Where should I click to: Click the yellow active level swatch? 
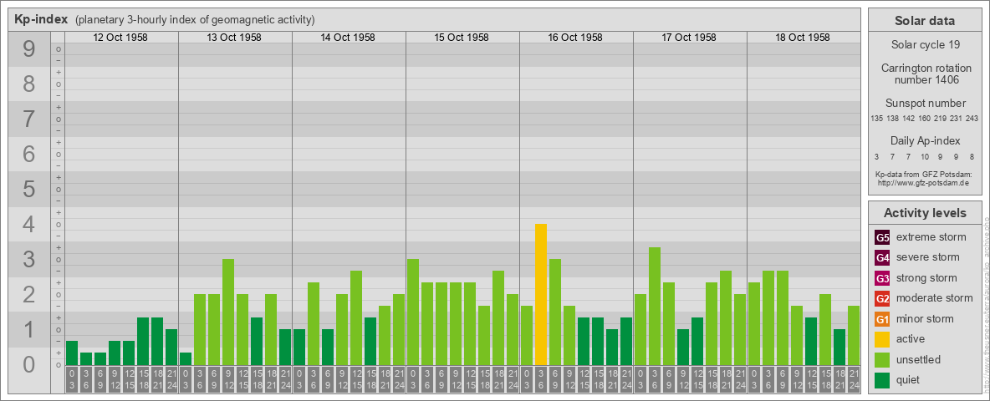pos(882,339)
